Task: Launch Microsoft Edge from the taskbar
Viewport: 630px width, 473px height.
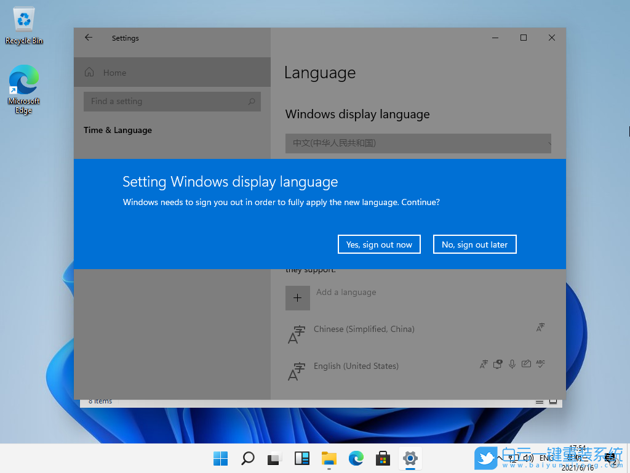Action: [x=356, y=458]
